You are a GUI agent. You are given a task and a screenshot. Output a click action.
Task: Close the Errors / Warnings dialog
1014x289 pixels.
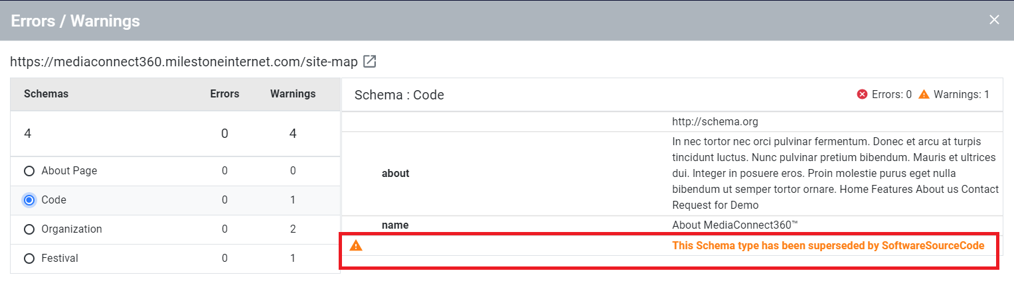point(994,20)
